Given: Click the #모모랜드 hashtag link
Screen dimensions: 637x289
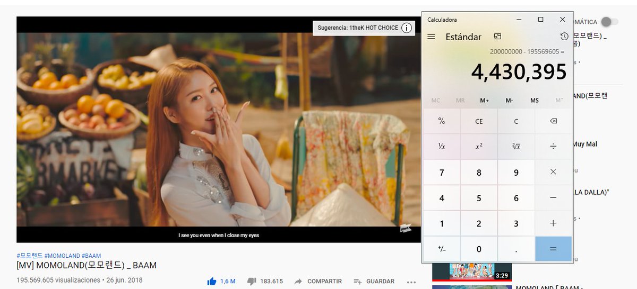Looking at the screenshot, I should click(30, 256).
